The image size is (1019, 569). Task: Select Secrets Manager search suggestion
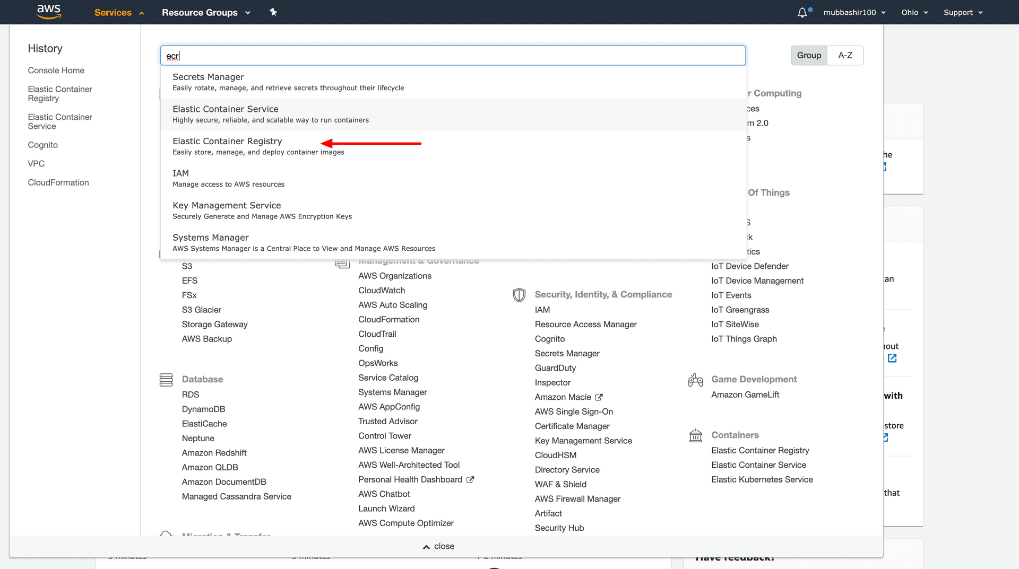[453, 82]
